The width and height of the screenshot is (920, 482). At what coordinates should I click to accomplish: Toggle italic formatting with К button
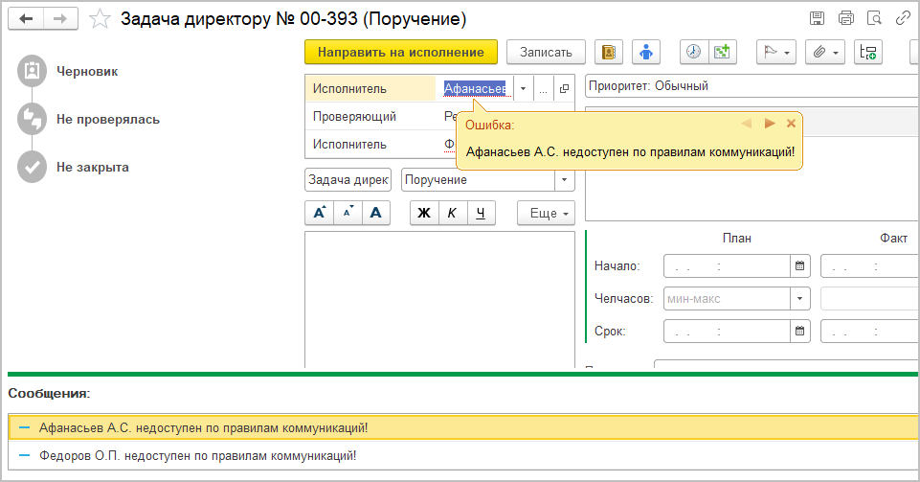coord(452,214)
